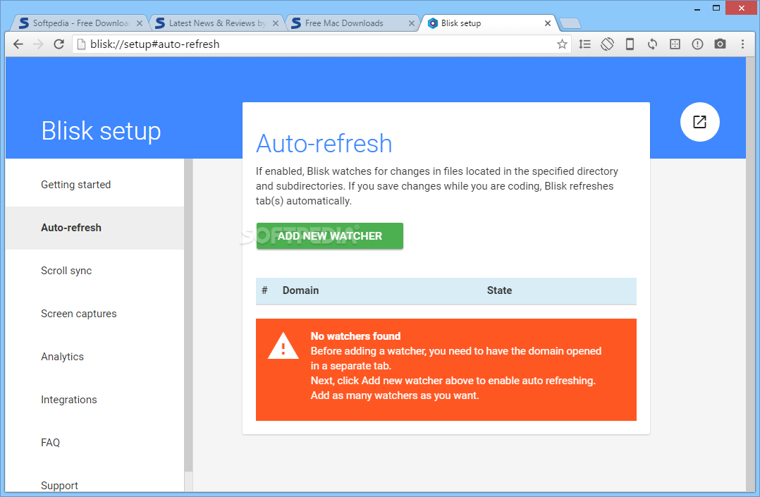
Task: Click the State column header
Action: click(x=499, y=290)
